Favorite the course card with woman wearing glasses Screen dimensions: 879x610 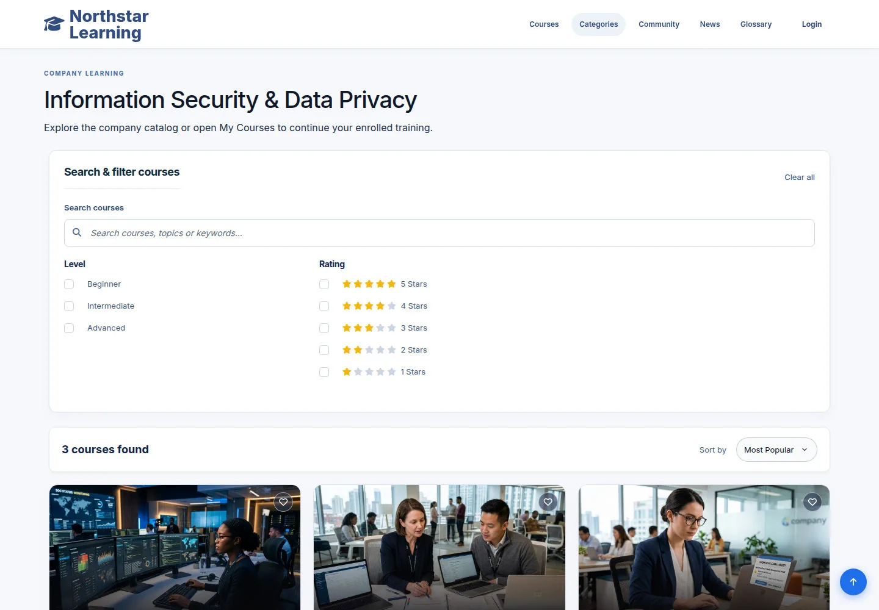812,502
